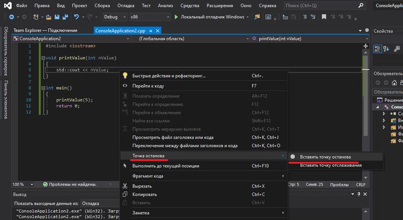Open the Сборка menu
This screenshot has height=220, width=403.
[102, 5]
